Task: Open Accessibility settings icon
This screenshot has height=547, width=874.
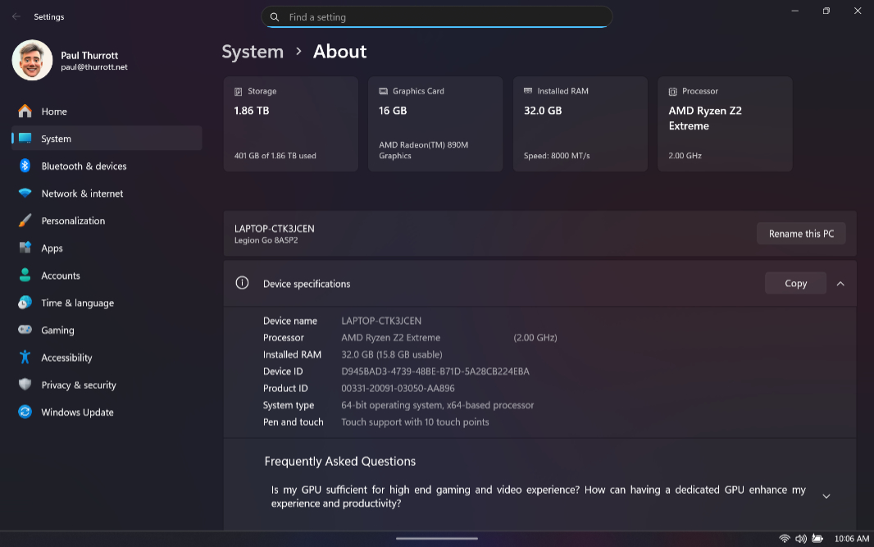Action: 25,358
